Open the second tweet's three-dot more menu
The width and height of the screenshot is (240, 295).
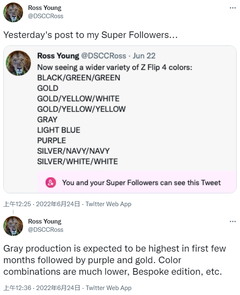[x=233, y=221]
